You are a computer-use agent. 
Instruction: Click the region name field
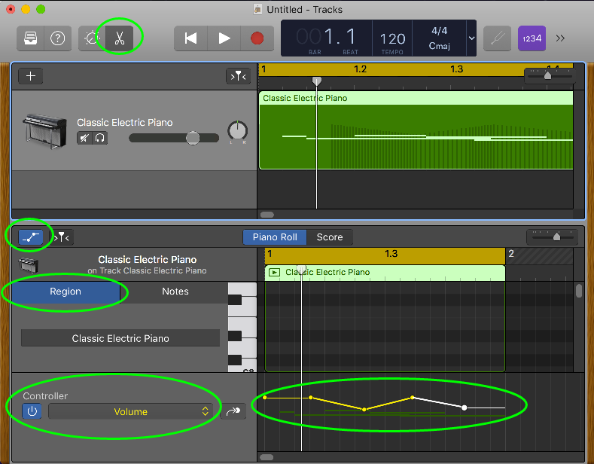(120, 338)
